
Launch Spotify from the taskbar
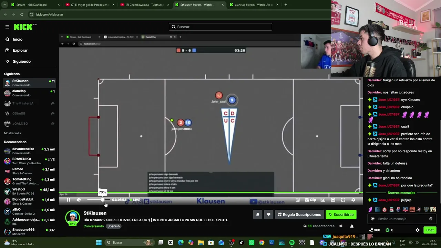292,242
